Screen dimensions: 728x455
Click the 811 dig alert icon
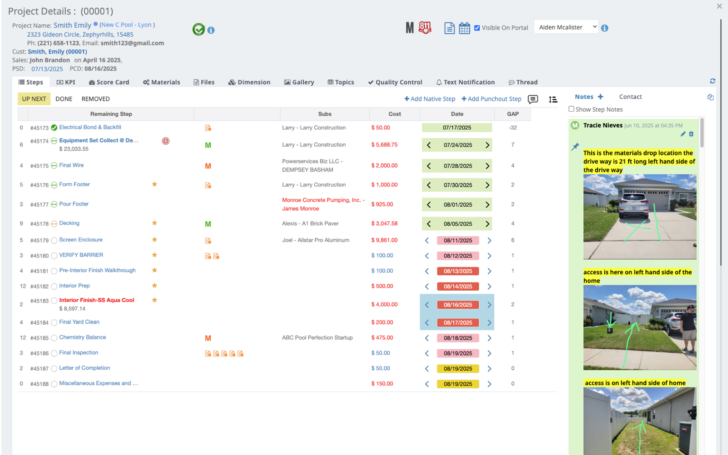click(424, 28)
